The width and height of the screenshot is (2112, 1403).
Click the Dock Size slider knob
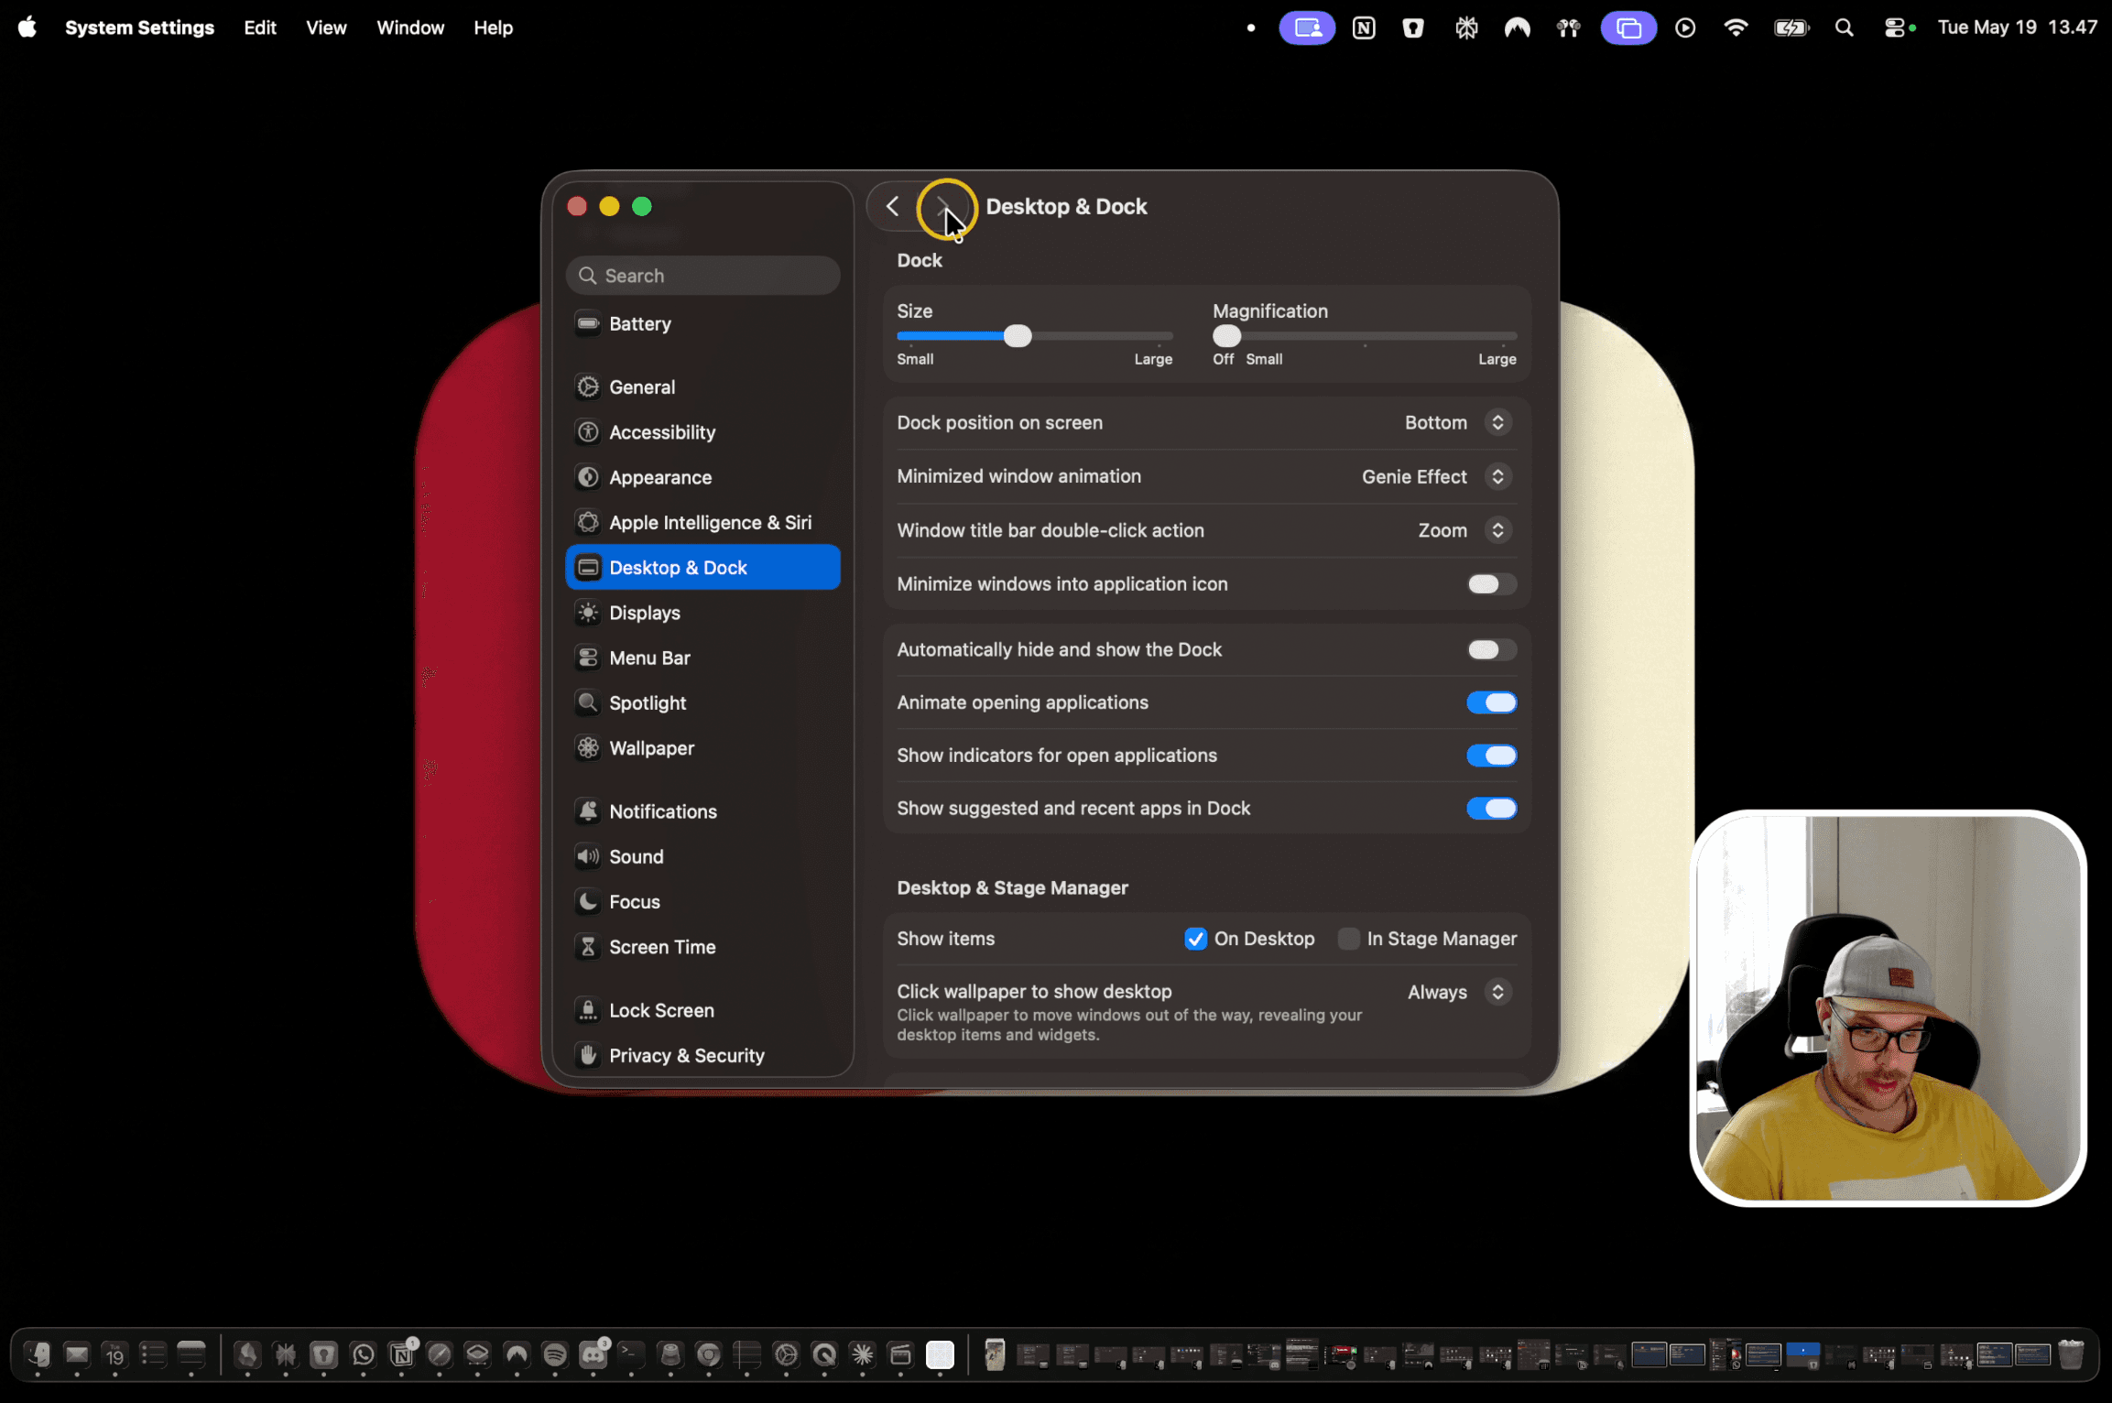[1017, 337]
